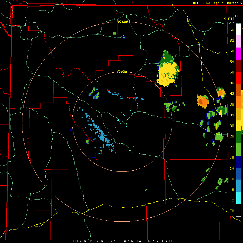The height and width of the screenshot is (243, 243).
Task: Choose the navy blue legend swatch
Action: pyautogui.click(x=238, y=162)
